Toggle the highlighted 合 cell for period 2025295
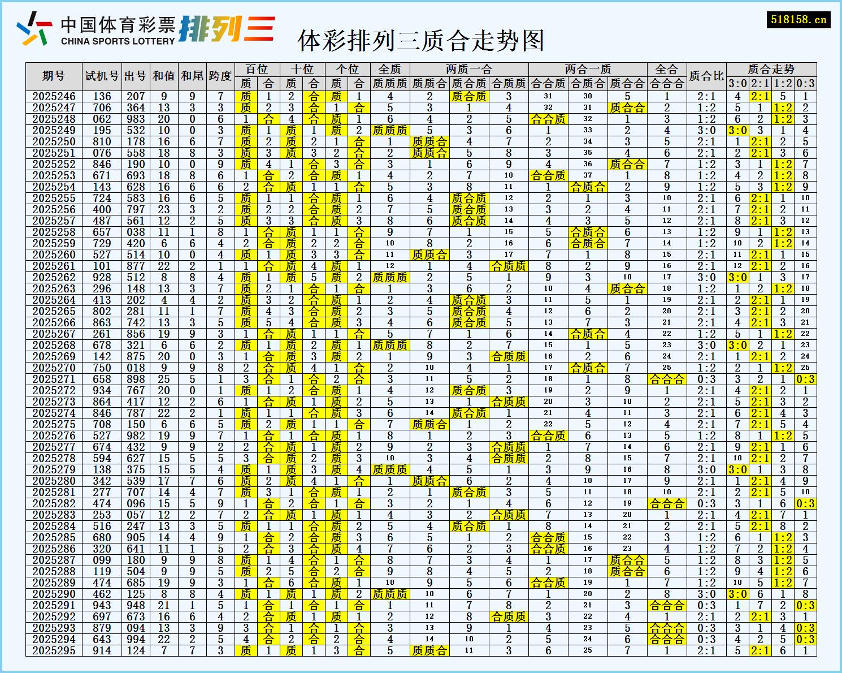The image size is (842, 673). click(359, 652)
